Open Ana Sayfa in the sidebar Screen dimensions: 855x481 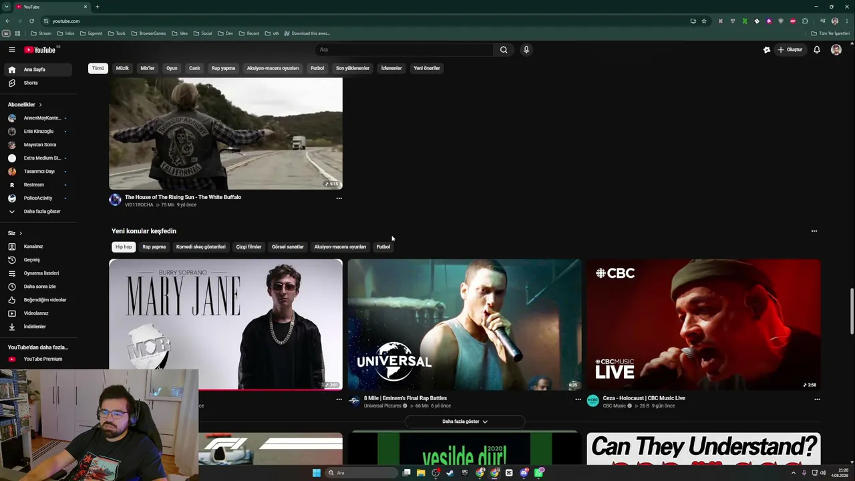pos(39,69)
